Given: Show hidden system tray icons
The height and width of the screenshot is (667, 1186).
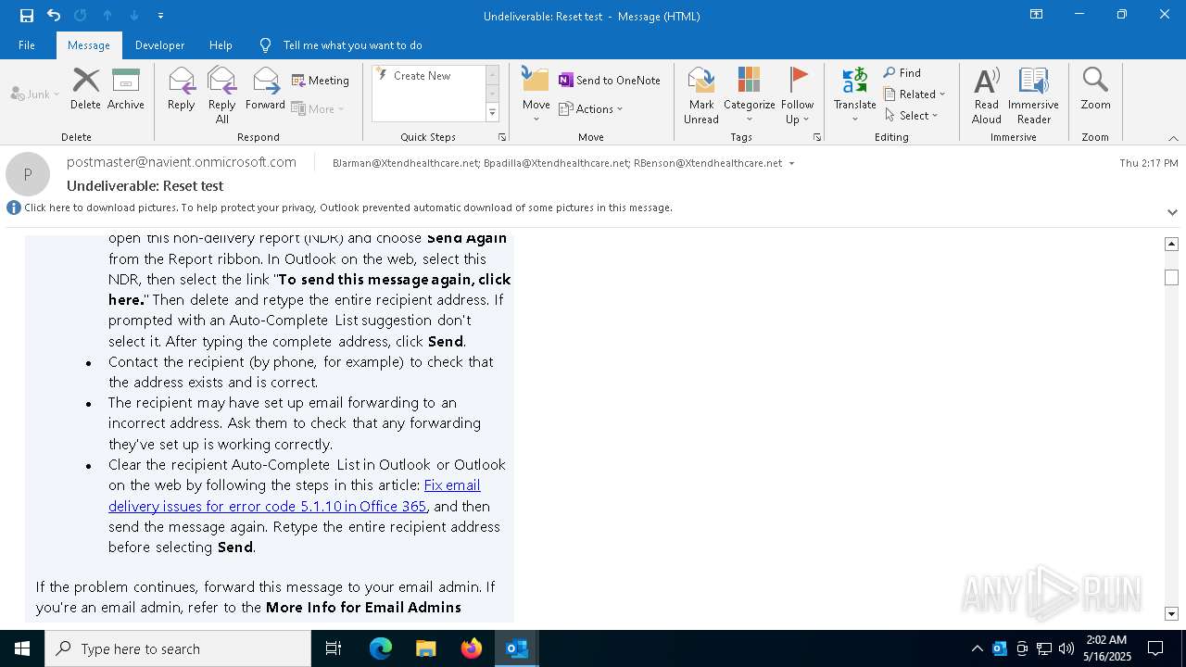Looking at the screenshot, I should (977, 648).
